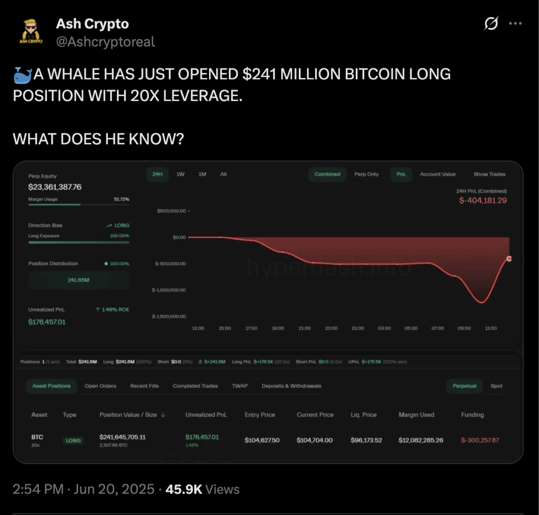Click the red endpoint dot on PnL chart
Screen dimensions: 539x515
click(x=510, y=258)
